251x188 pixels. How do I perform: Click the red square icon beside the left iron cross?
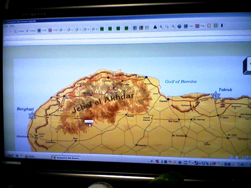50,30
